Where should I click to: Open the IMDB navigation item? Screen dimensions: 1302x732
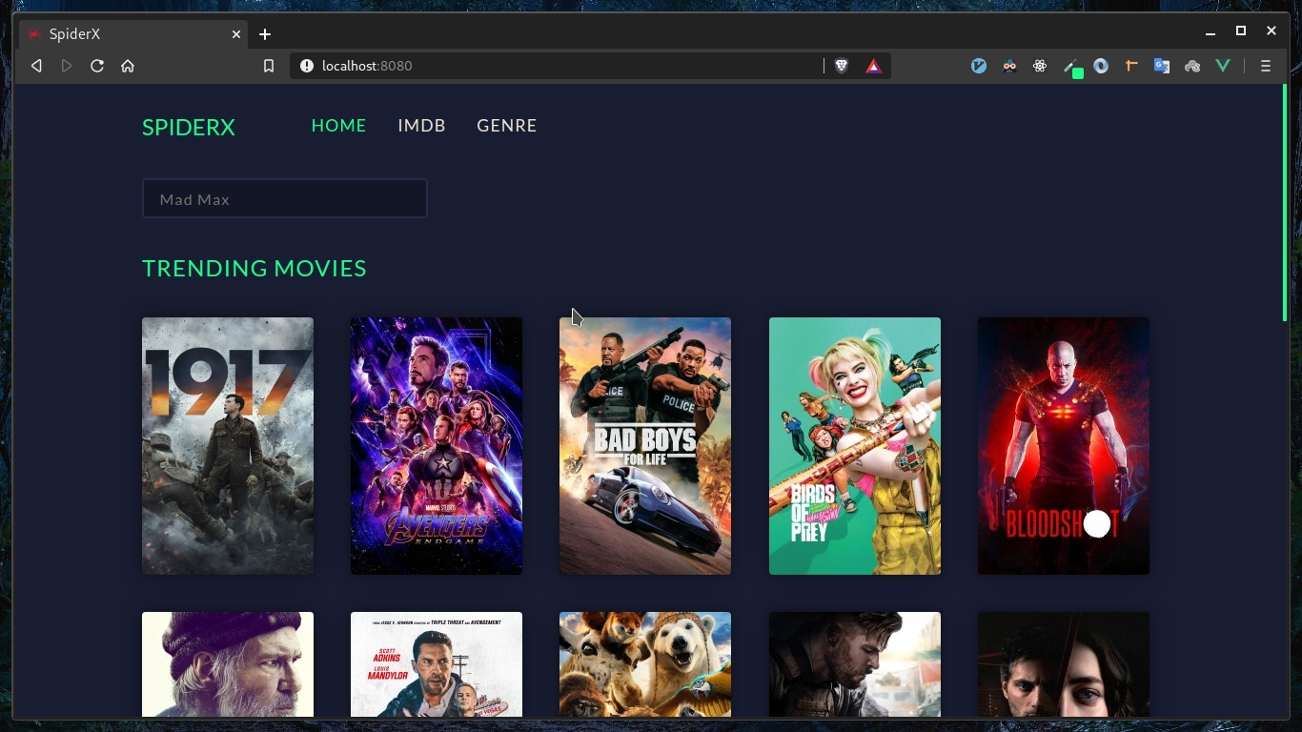(421, 126)
